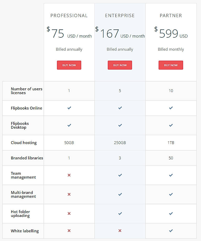Click Partner Hot folder uploading checkmark
201x241 pixels.
tap(171, 214)
